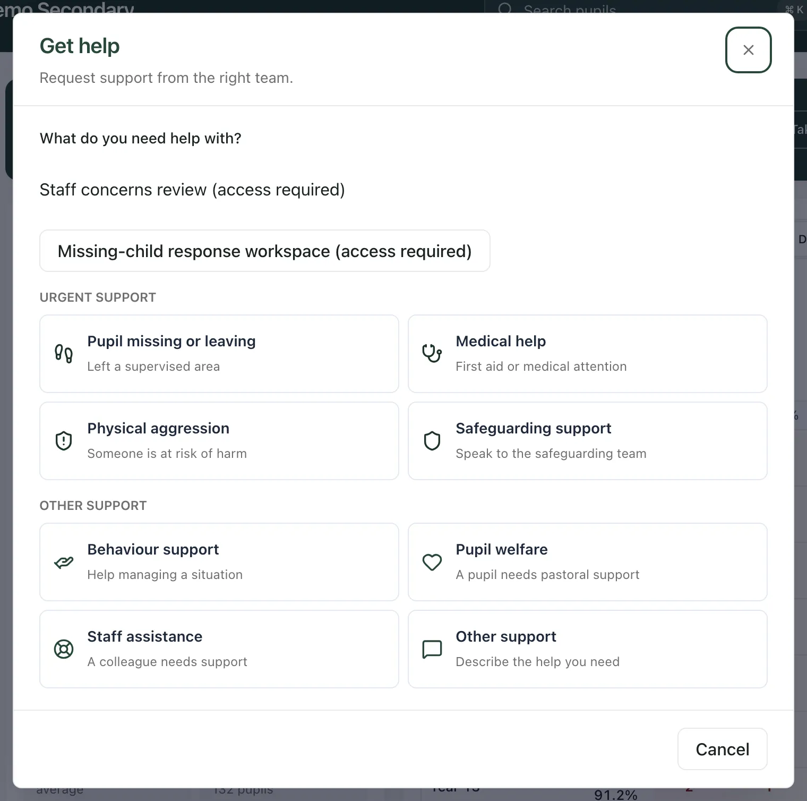The width and height of the screenshot is (807, 801).
Task: Choose Safeguarding support option
Action: [588, 441]
